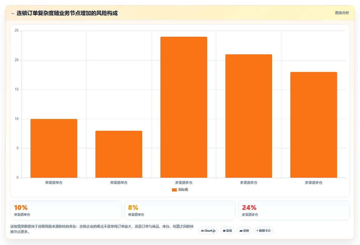
Task: Open the 24% 多渠道多仓 data card
Action: tap(294, 210)
